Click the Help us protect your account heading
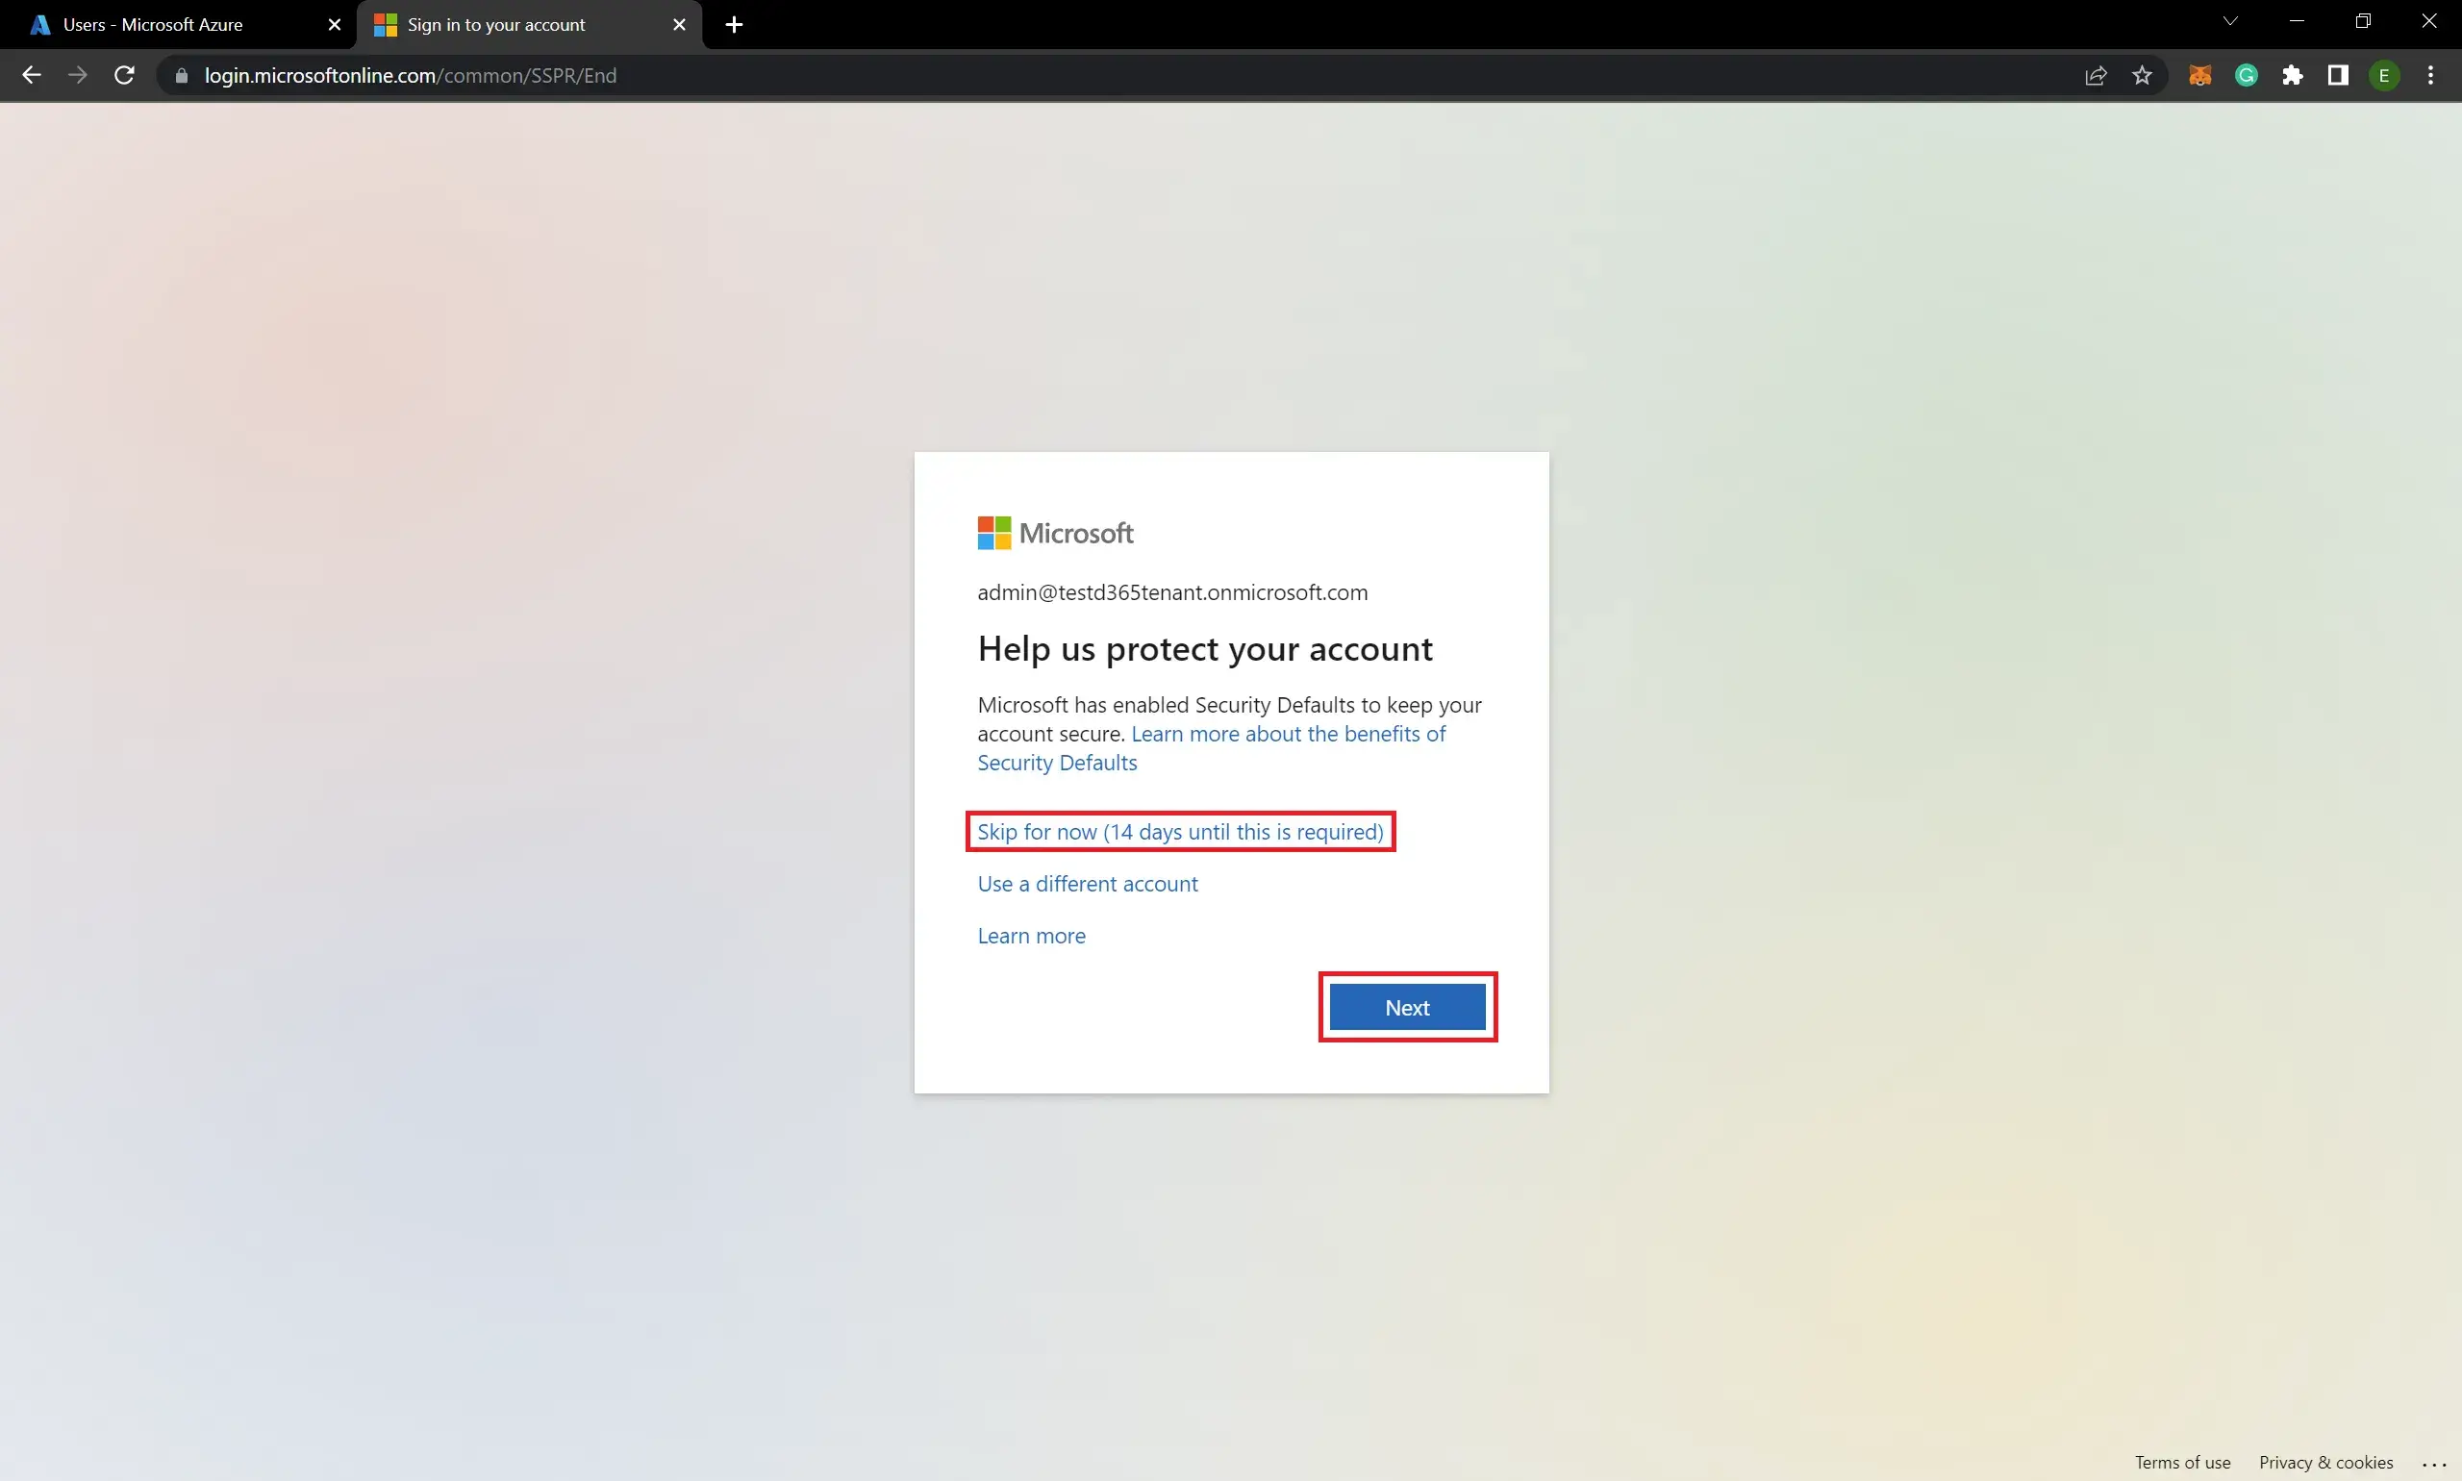The image size is (2462, 1481). [1205, 650]
